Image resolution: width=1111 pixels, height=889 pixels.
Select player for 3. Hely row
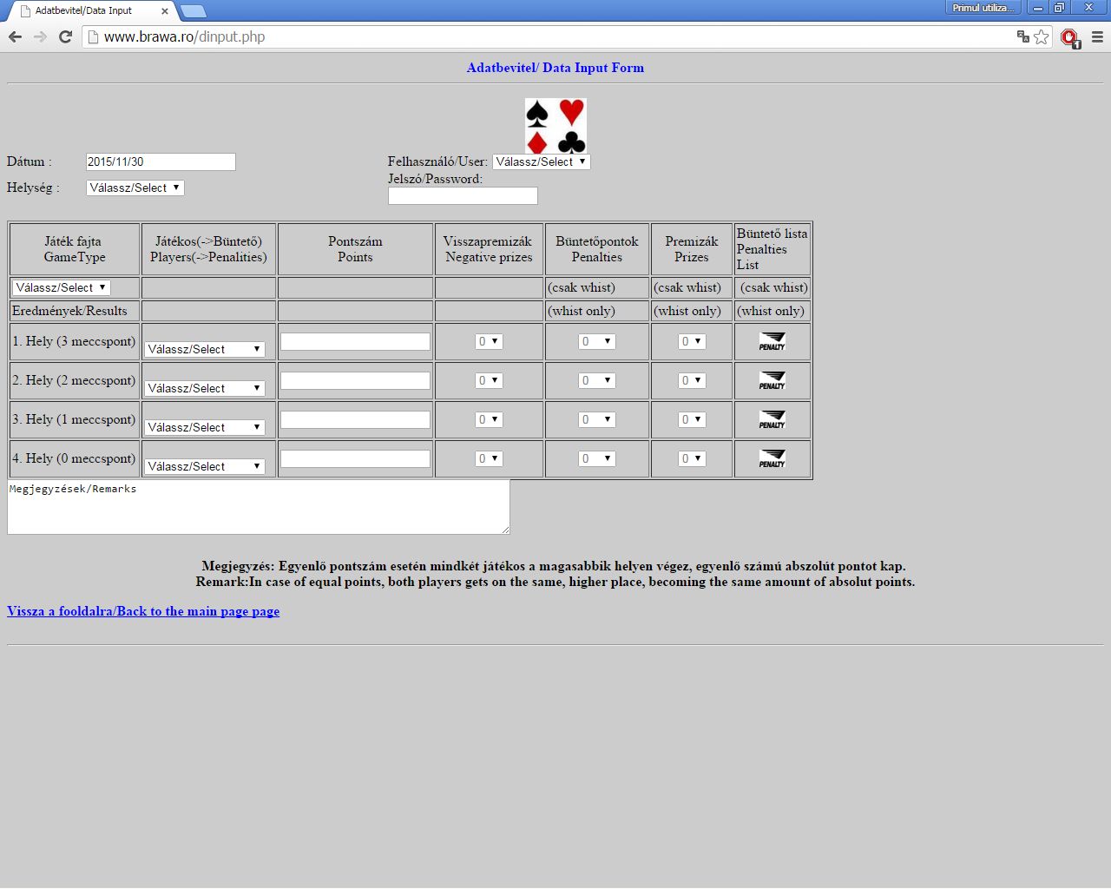205,427
